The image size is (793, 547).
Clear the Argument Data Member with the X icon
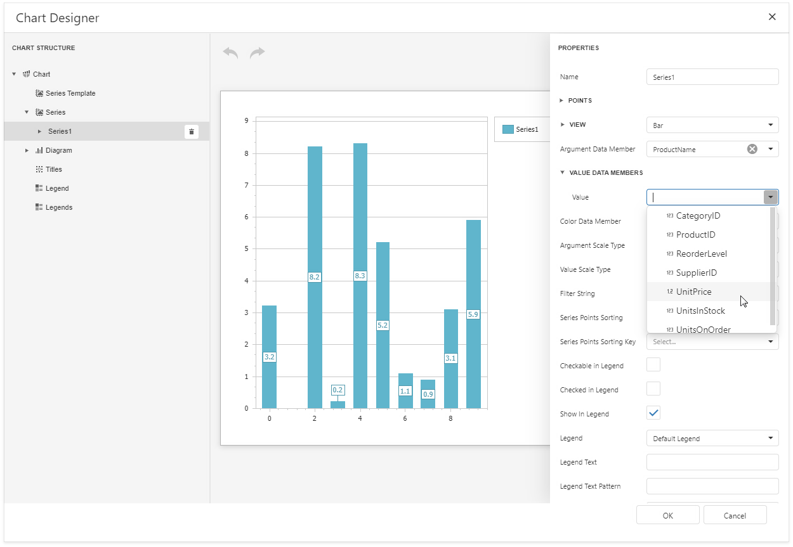[x=752, y=149]
